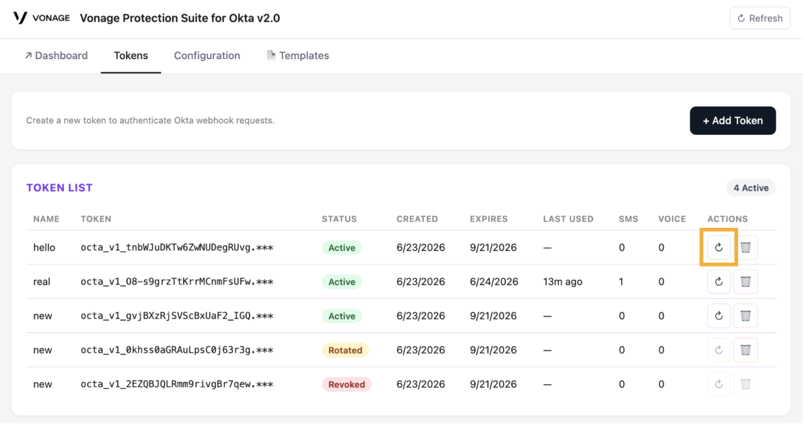
Task: Click the TOKEN LIST heading
Action: [59, 188]
